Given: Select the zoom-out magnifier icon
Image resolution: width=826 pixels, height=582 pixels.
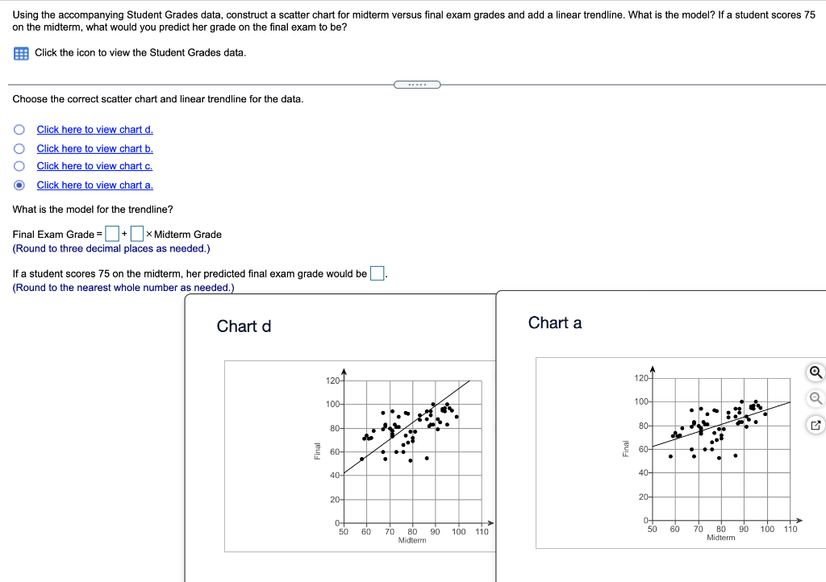Looking at the screenshot, I should click(816, 399).
